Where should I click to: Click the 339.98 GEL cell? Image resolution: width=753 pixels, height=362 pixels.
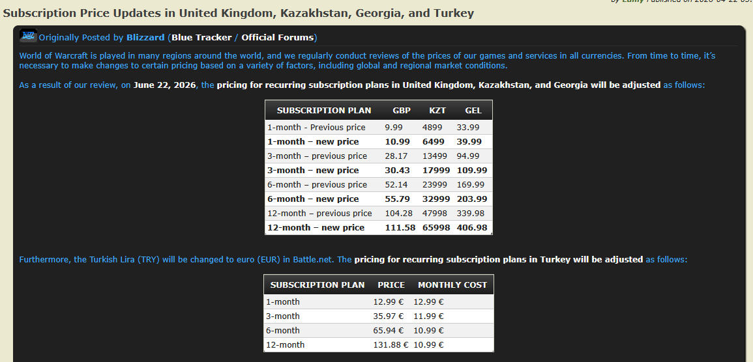click(x=471, y=214)
